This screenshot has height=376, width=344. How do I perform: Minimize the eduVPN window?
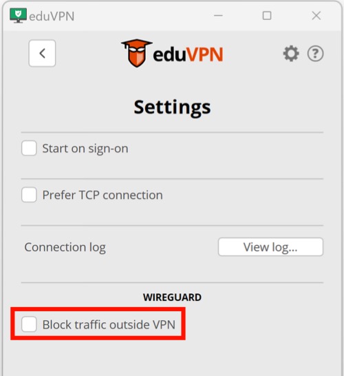click(x=218, y=16)
